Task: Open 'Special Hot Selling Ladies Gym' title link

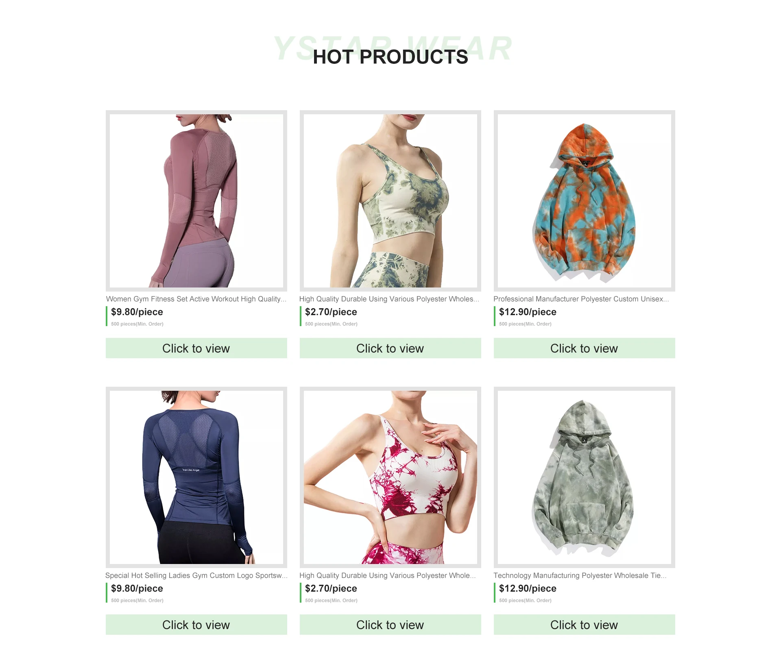Action: [x=196, y=575]
